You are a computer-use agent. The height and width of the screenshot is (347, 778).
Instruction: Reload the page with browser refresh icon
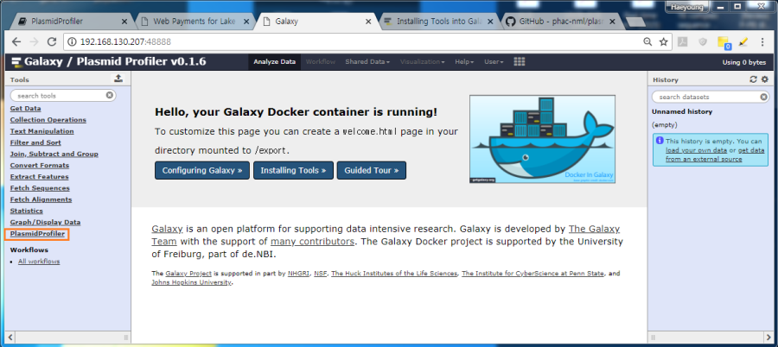click(x=52, y=41)
